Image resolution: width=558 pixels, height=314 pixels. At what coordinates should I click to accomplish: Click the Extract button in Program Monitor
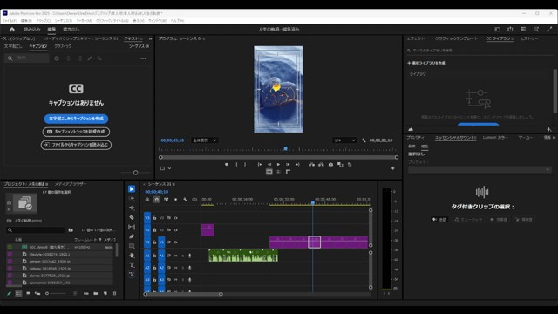click(x=321, y=165)
